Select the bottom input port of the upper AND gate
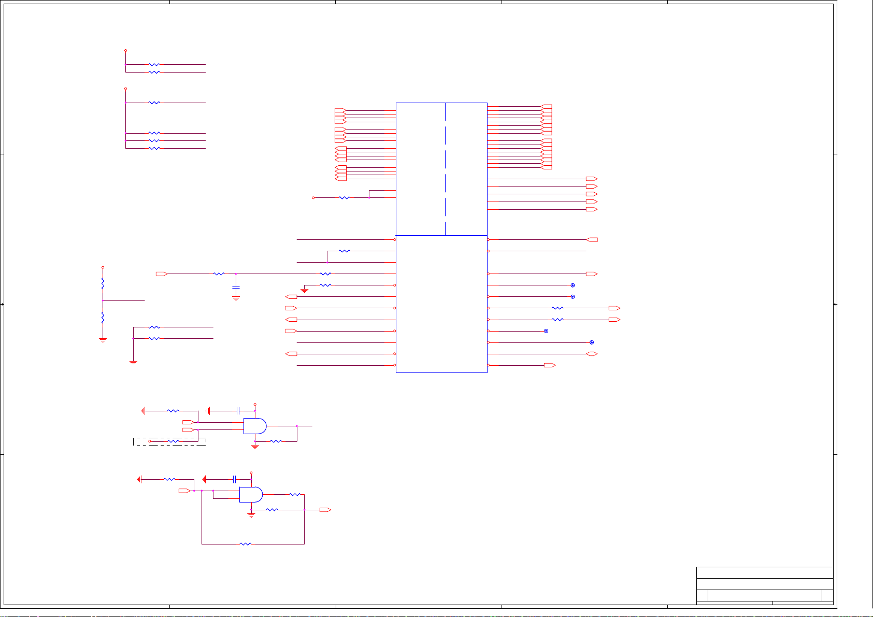Image resolution: width=873 pixels, height=617 pixels. coord(189,430)
